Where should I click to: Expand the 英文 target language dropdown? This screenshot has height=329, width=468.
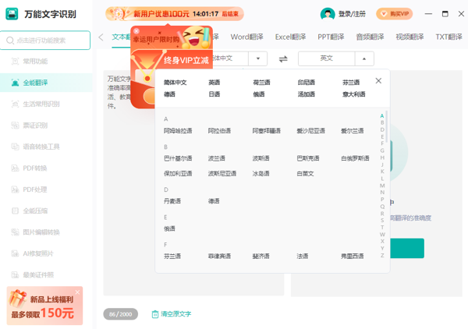[x=363, y=58]
